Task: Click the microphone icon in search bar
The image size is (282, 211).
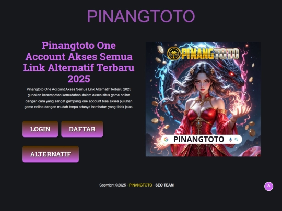Action: 231,140
